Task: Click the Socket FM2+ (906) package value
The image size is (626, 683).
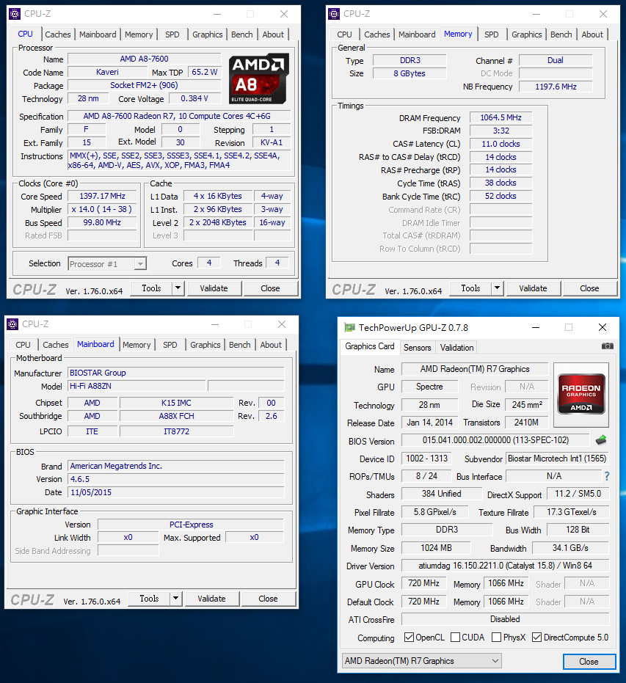Action: (x=144, y=85)
